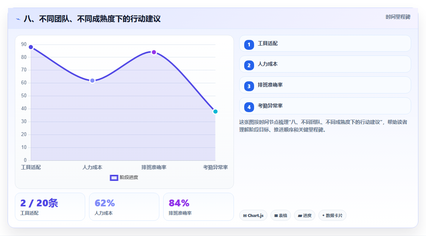Click the 进度 tag
The height and width of the screenshot is (236, 426).
[x=305, y=215]
